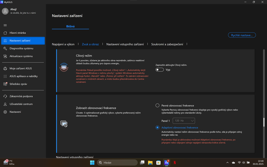Switch to Soukromí a zabezpečení tab
Image resolution: width=267 pixels, height=167 pixels.
click(x=167, y=44)
